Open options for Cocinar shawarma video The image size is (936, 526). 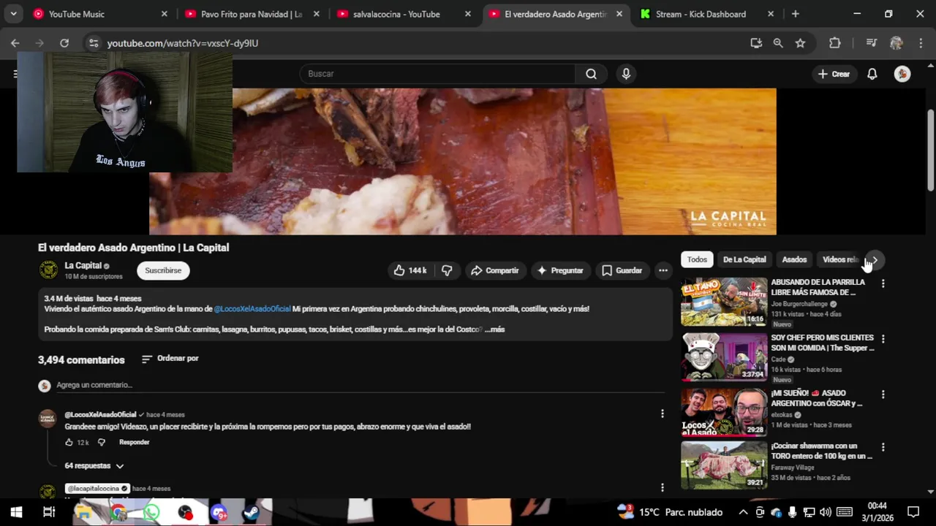tap(883, 447)
